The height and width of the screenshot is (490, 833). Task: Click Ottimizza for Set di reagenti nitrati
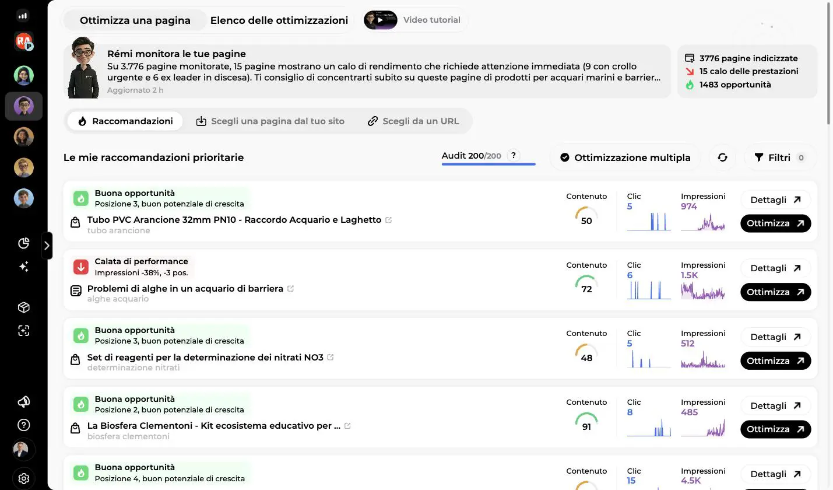[775, 360]
